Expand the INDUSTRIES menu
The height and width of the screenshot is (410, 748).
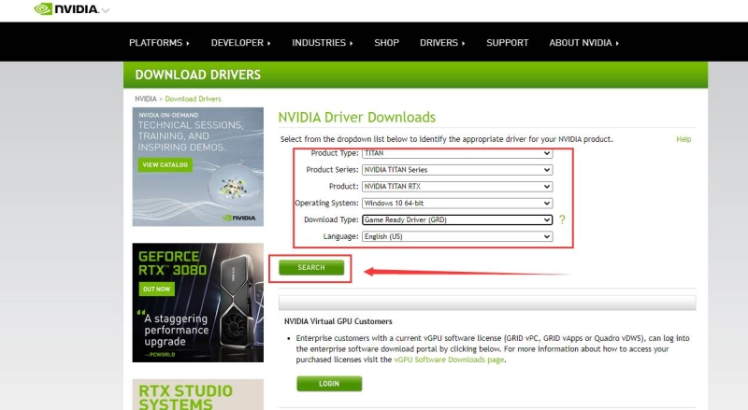pyautogui.click(x=323, y=43)
